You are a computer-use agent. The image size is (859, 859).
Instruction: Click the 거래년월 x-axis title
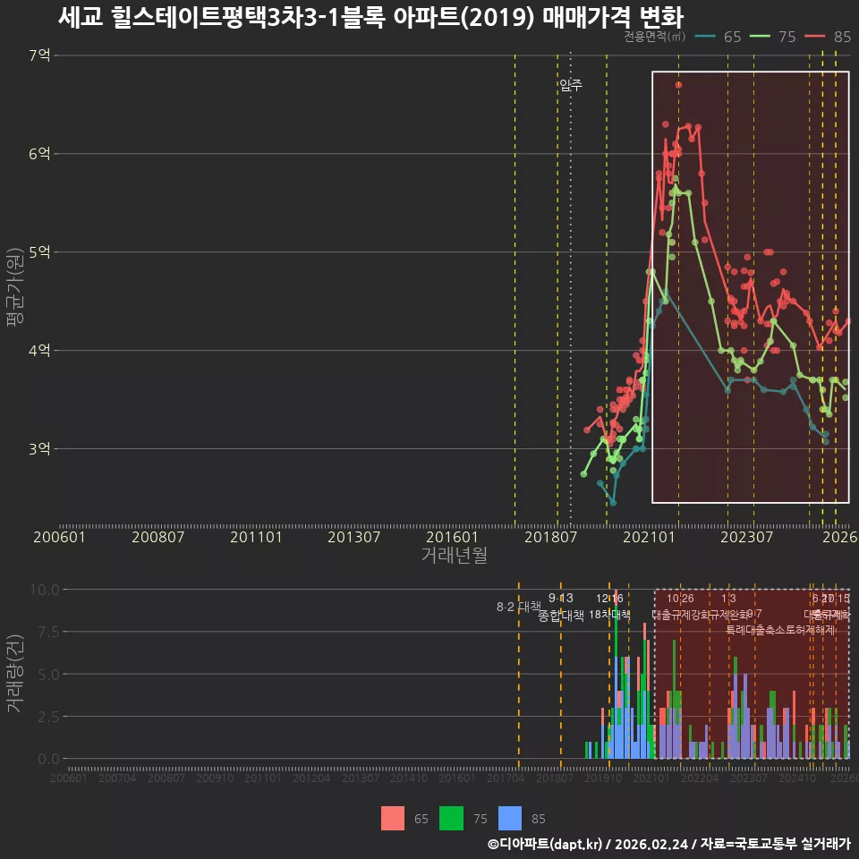455,555
